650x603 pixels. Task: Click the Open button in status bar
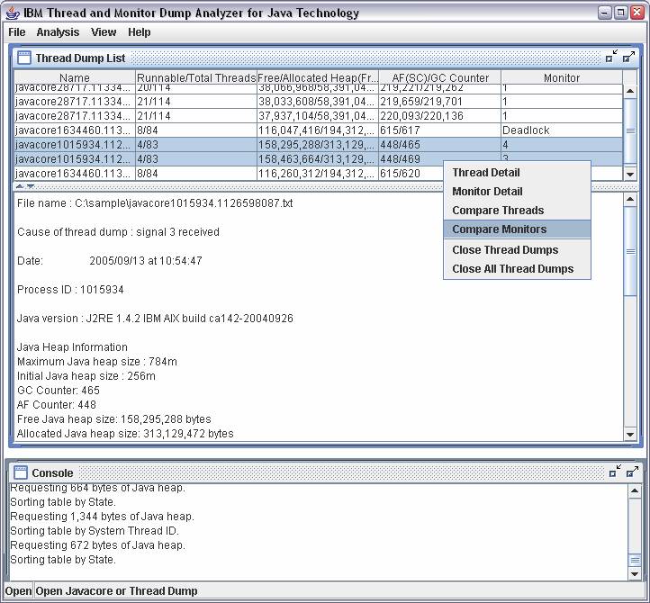tap(18, 591)
